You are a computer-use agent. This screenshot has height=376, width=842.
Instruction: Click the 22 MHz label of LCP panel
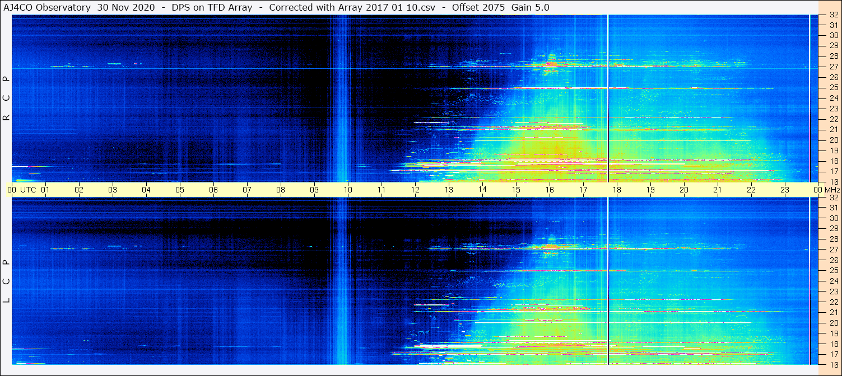834,302
